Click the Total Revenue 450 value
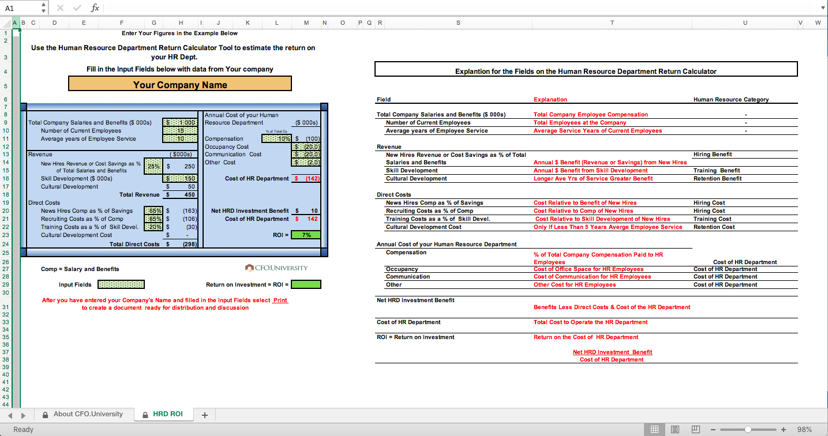 point(189,195)
